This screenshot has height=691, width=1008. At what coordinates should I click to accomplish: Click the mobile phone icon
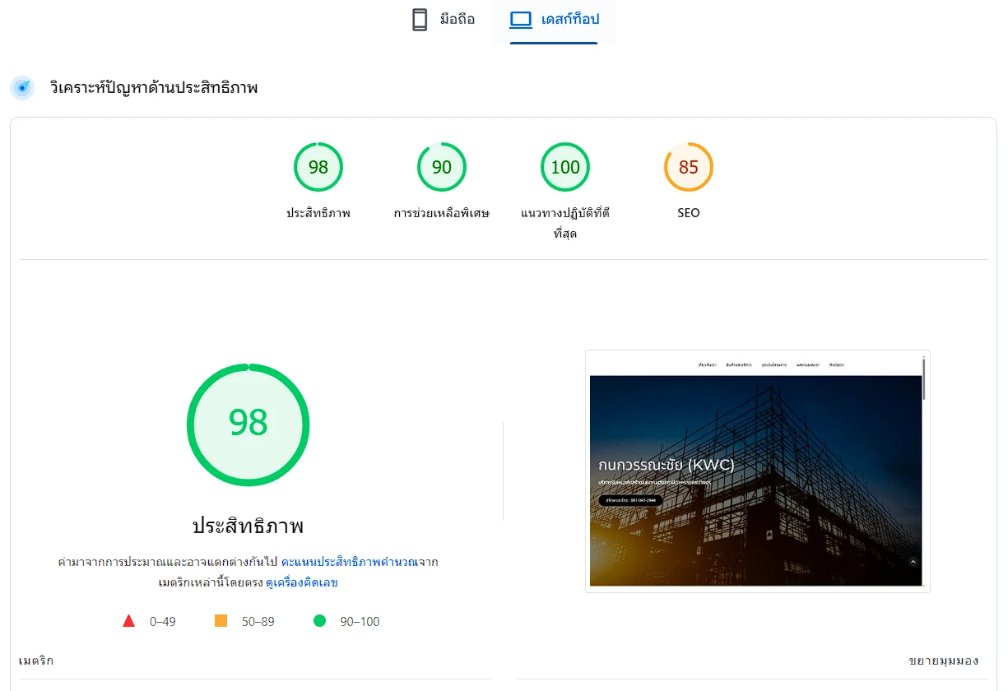point(420,20)
